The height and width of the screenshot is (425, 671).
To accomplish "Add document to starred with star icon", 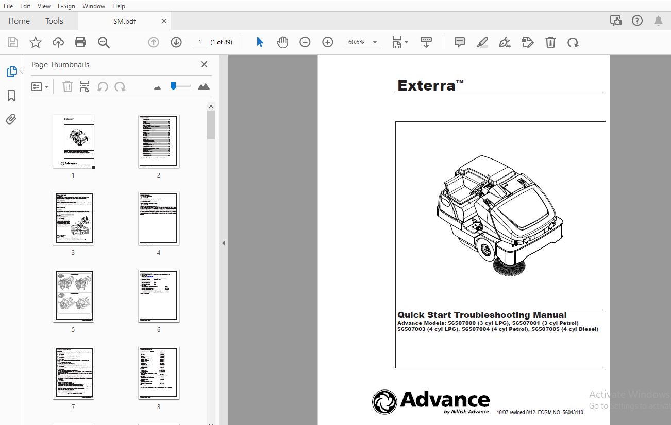I will (x=36, y=42).
